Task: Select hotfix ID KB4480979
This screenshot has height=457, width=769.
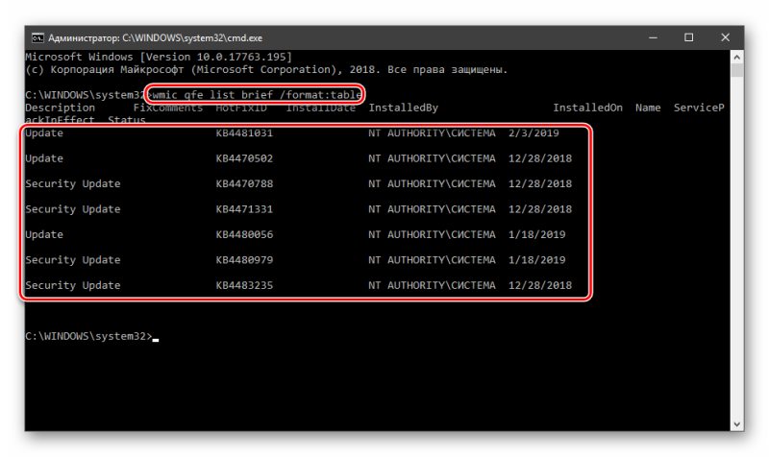Action: click(244, 260)
